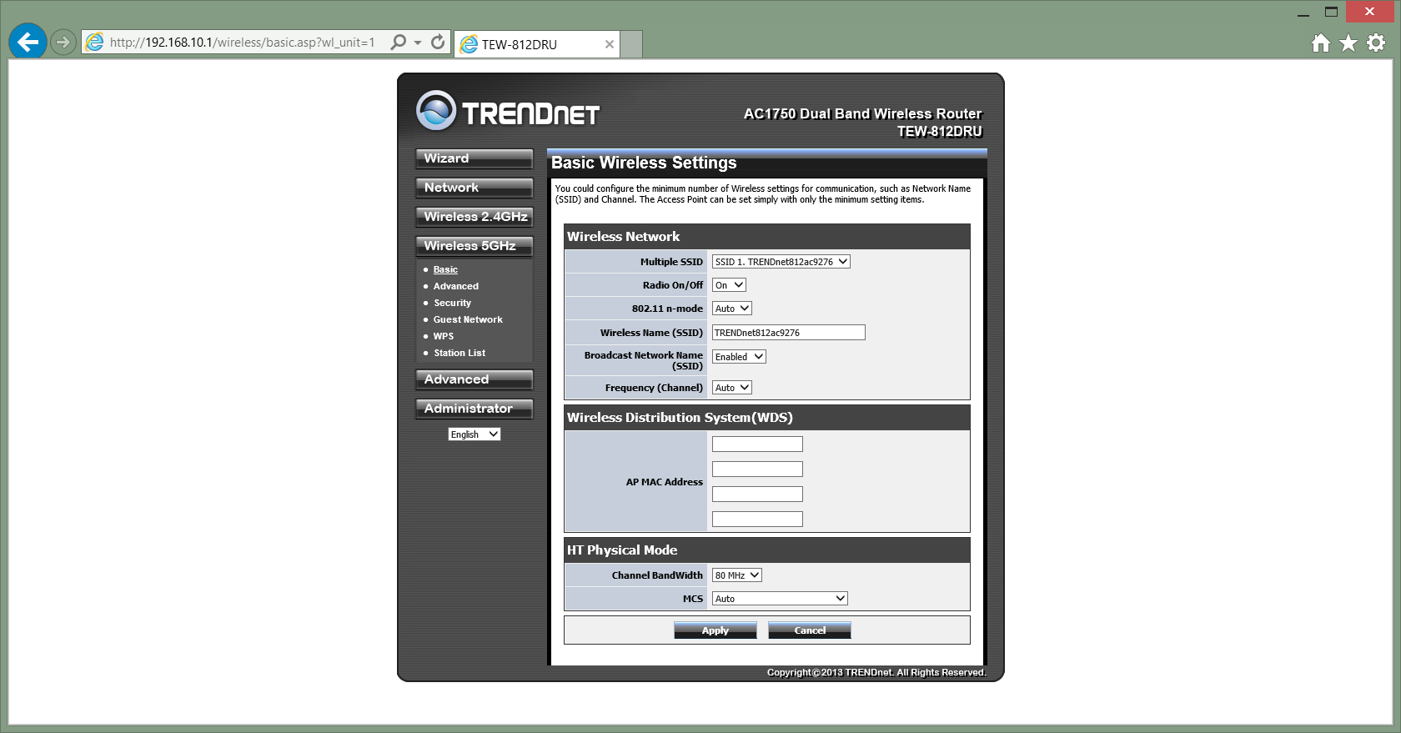Click the Wireless Distribution System(WDS) header
The height and width of the screenshot is (733, 1401).
[x=767, y=418]
